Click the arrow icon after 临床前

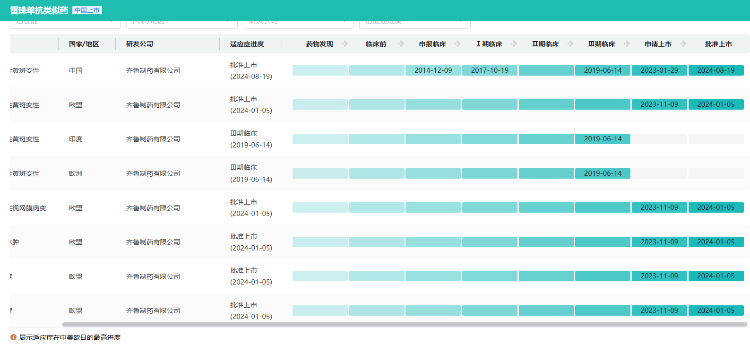[401, 44]
